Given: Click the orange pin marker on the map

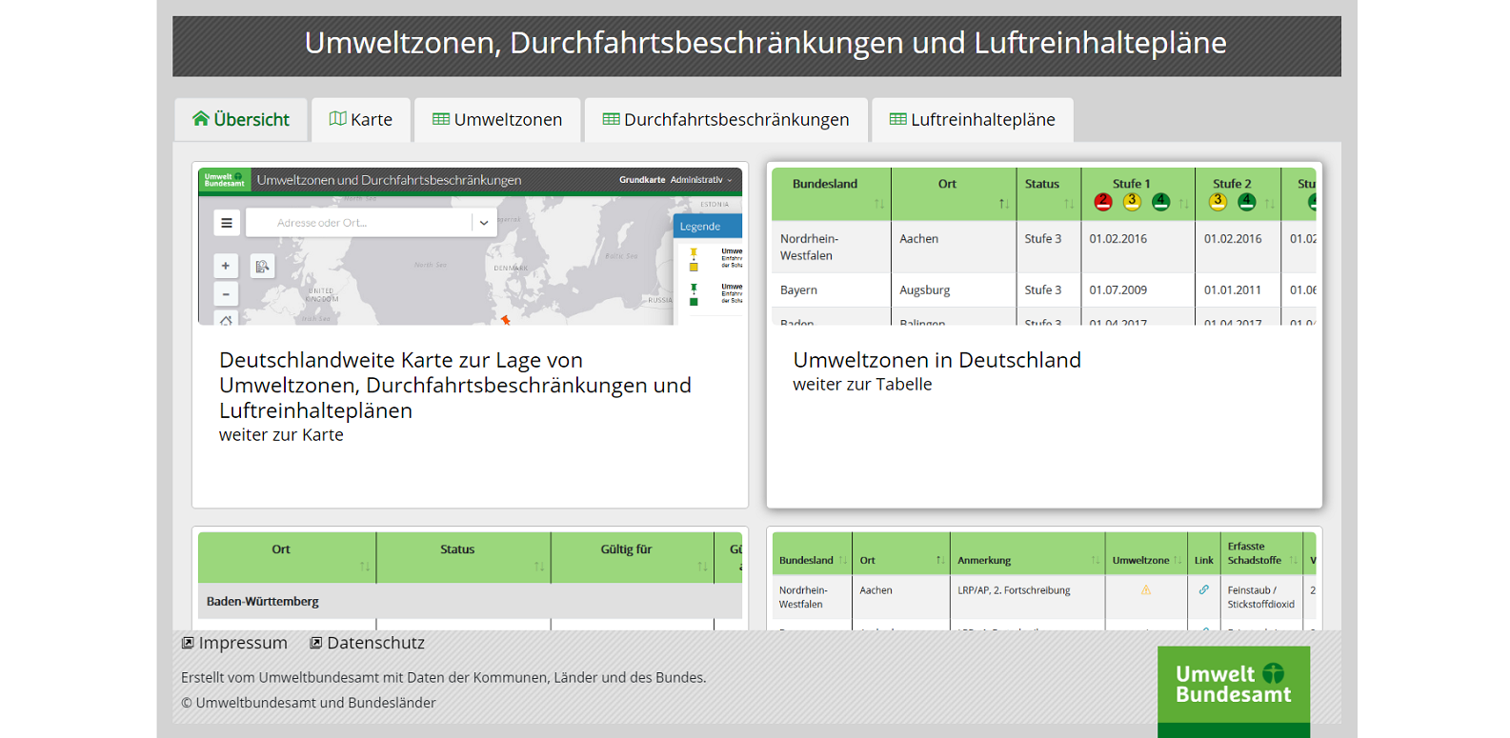Looking at the screenshot, I should pos(506,320).
